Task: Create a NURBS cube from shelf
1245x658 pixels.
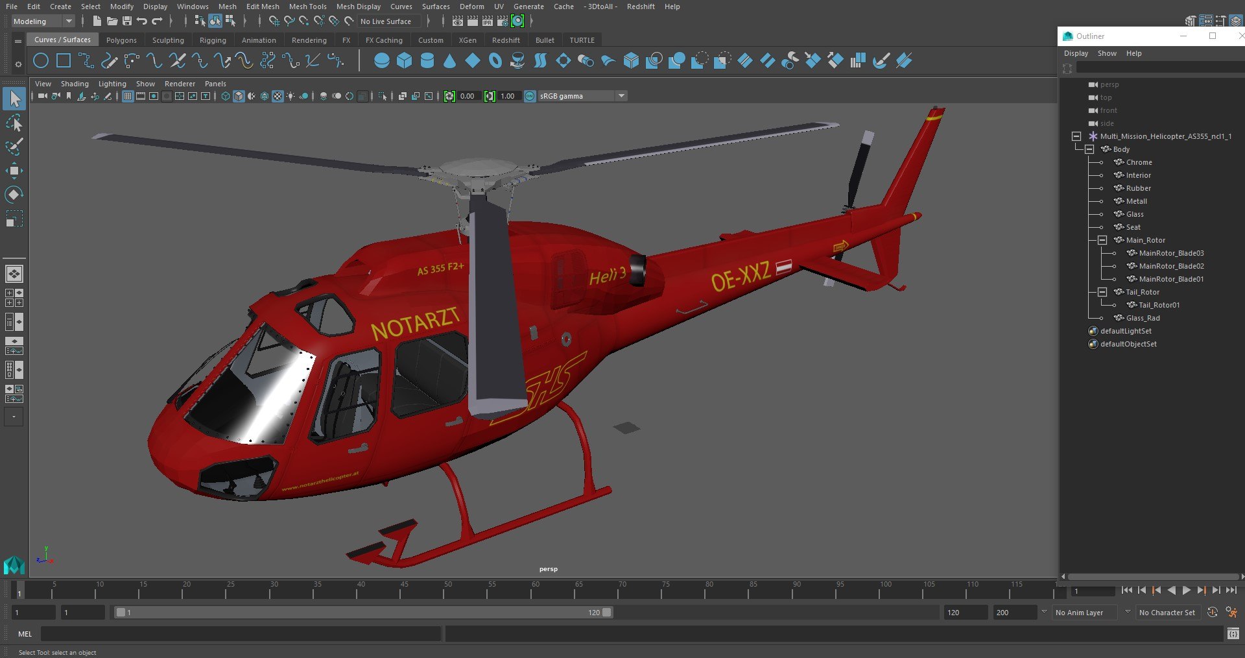Action: 405,61
